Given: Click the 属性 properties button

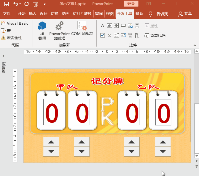Looking at the screenshot, I should (151, 26).
